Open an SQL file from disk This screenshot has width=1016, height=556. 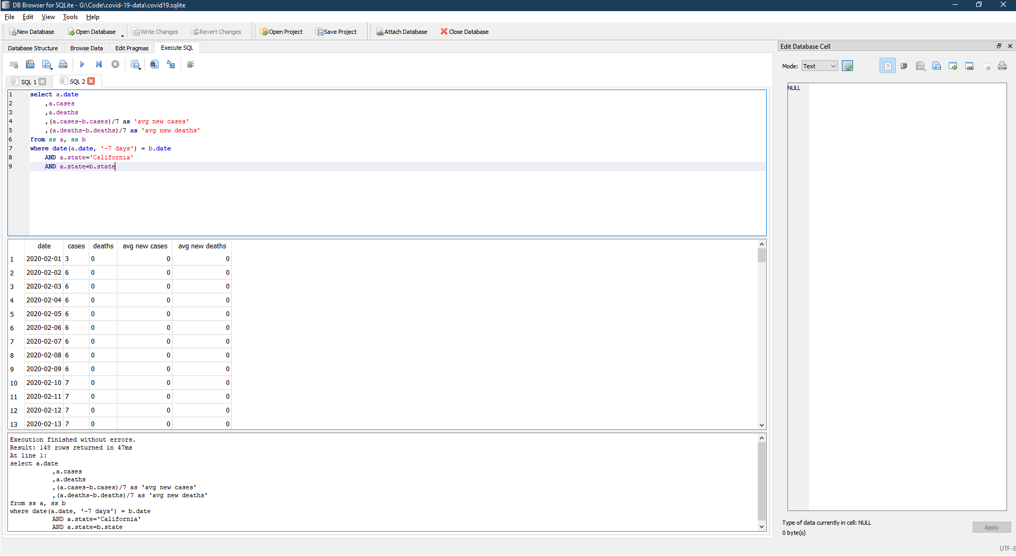point(30,64)
